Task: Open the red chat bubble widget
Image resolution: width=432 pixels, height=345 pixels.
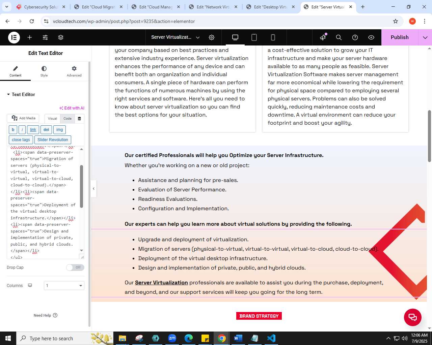Action: 413,317
